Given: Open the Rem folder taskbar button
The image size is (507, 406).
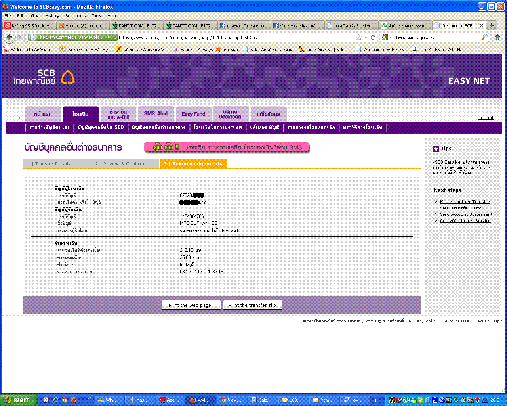Looking at the screenshot, I should coord(324,400).
